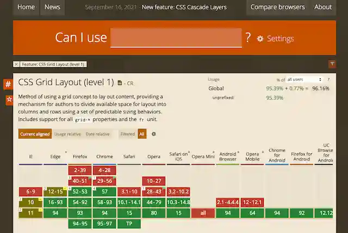The image size is (348, 233).
Task: Select Opera Mobile 12-12.1 cell
Action: 252,202
